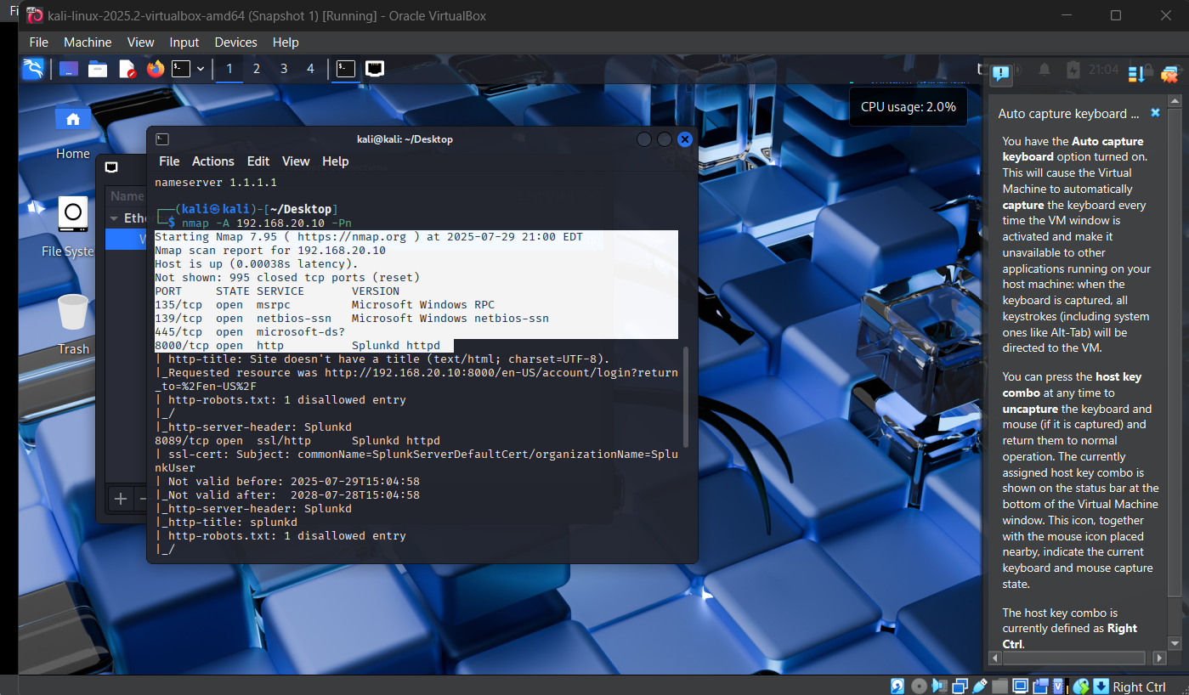
Task: Open the Devices menu in VirtualBox
Action: pos(235,42)
